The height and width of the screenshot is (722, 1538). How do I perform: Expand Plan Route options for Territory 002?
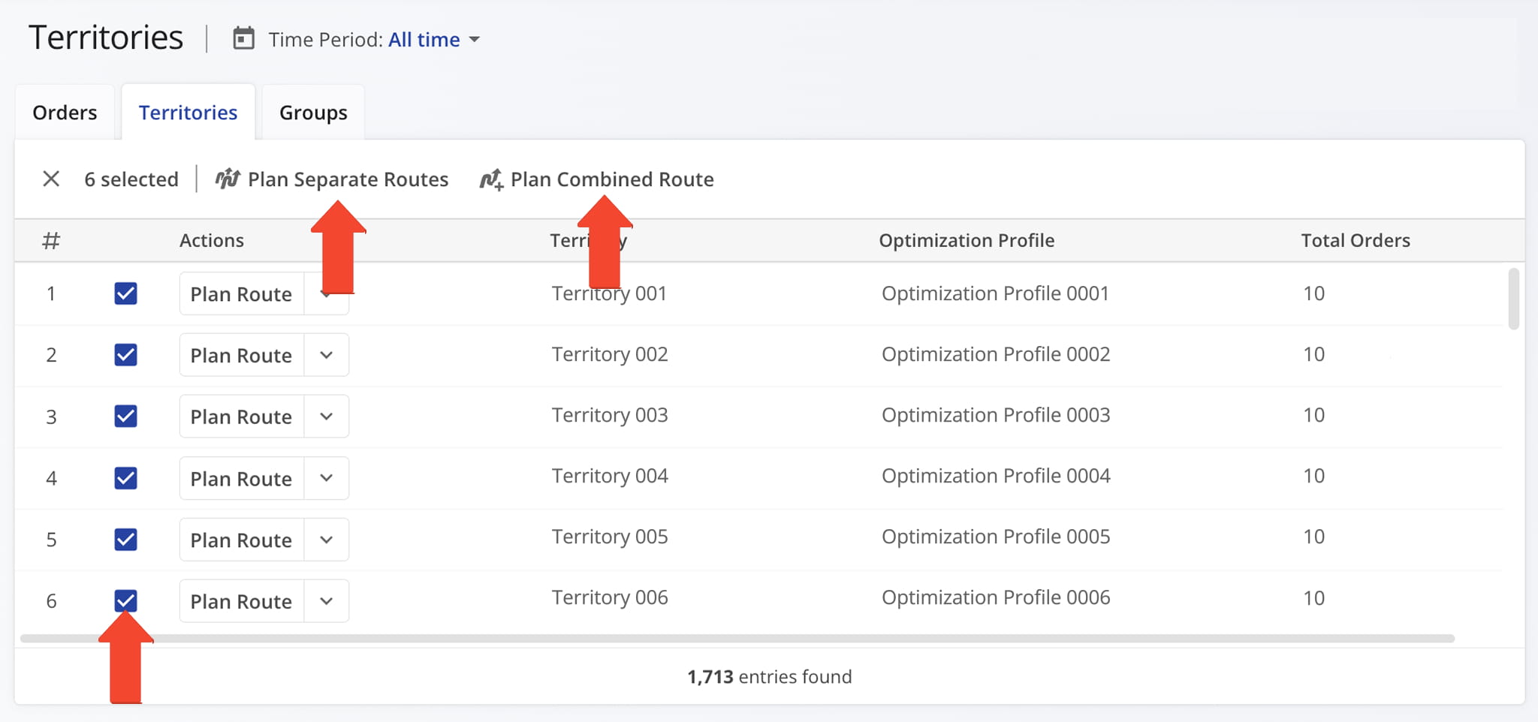click(x=326, y=355)
